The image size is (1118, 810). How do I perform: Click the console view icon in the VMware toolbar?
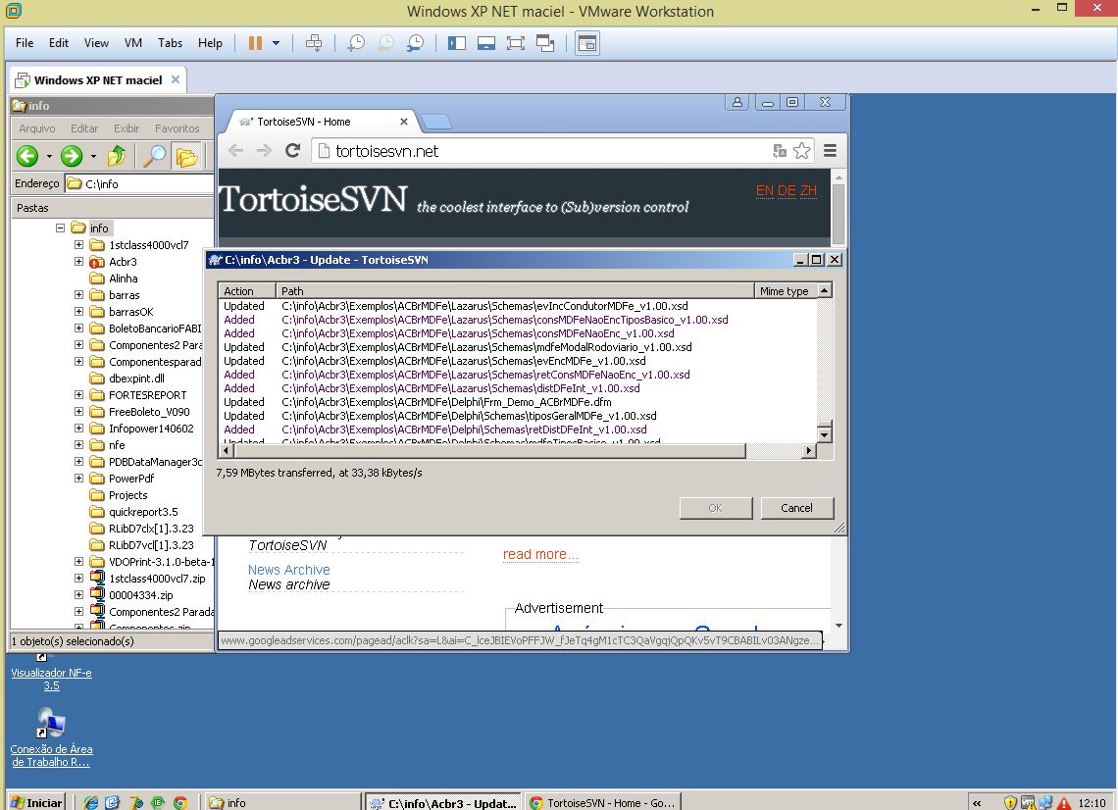point(587,43)
